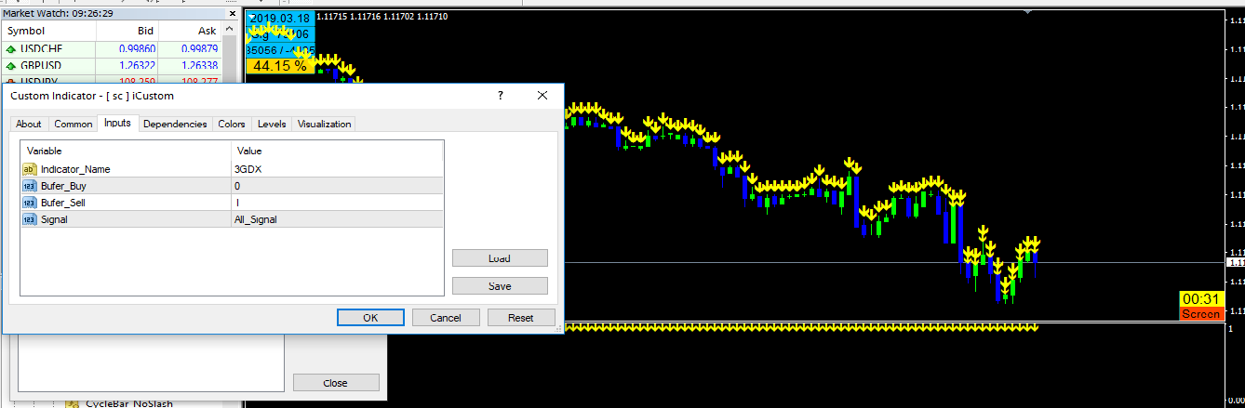Click the dialog help question mark

[x=500, y=96]
